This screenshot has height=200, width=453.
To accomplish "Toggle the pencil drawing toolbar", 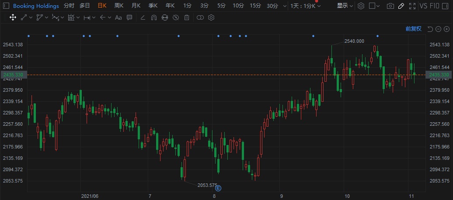I will (x=401, y=6).
